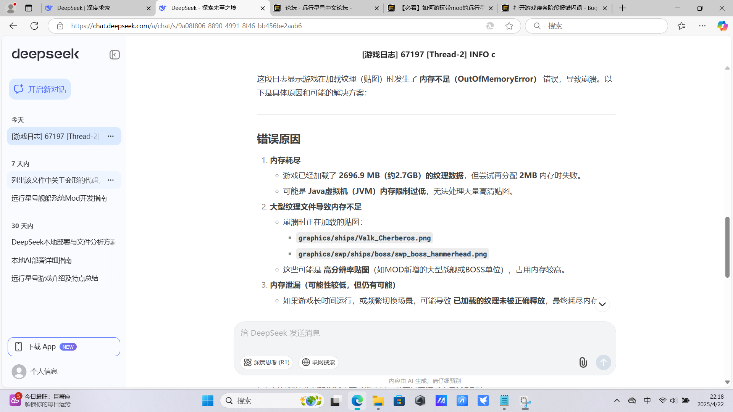Click the DeepSeek message input field
Viewport: 733px width, 412px height.
(x=382, y=333)
